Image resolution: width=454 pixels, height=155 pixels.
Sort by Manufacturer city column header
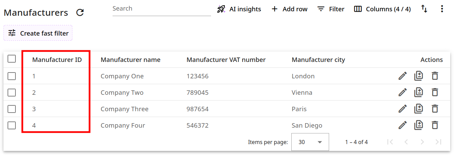pos(318,60)
